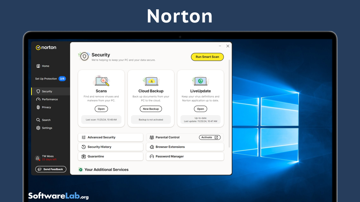Screen dimensions: 360x202
Task: Open Set Up Protection 2/5 progress
Action: [50, 79]
